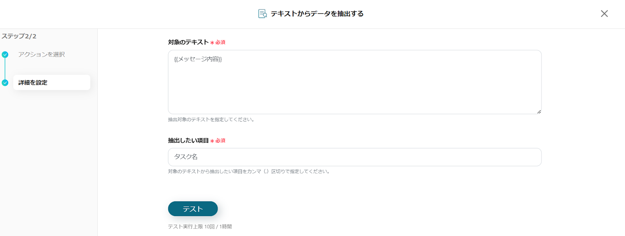Click the テスト実行上限 10回 / 1時間 note
The image size is (625, 236).
pyautogui.click(x=200, y=227)
